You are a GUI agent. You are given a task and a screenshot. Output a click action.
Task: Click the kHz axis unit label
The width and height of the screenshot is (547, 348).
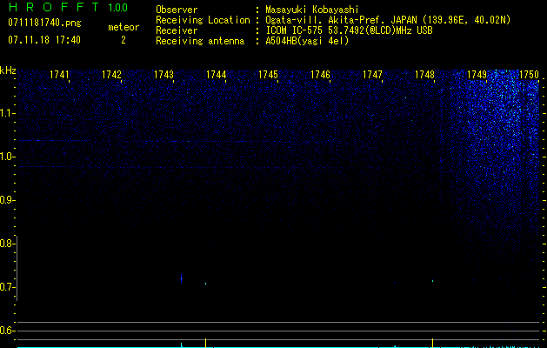[x=8, y=70]
